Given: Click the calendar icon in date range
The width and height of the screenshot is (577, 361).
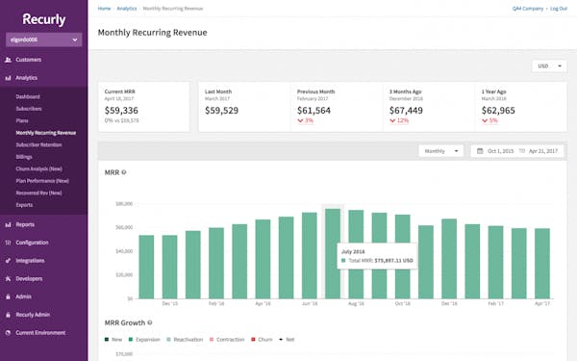Looking at the screenshot, I should (x=480, y=151).
